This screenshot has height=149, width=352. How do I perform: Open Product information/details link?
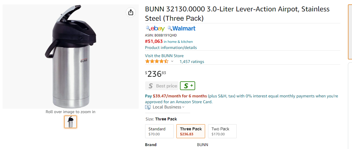pyautogui.click(x=171, y=48)
